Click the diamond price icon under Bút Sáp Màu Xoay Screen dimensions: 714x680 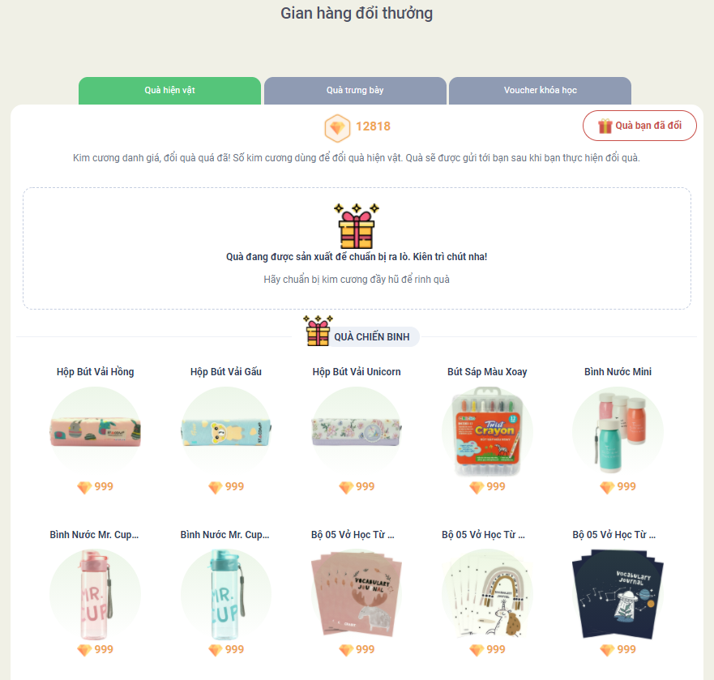pos(477,487)
